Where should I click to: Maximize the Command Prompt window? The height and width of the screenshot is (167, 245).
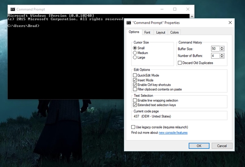click(175, 9)
